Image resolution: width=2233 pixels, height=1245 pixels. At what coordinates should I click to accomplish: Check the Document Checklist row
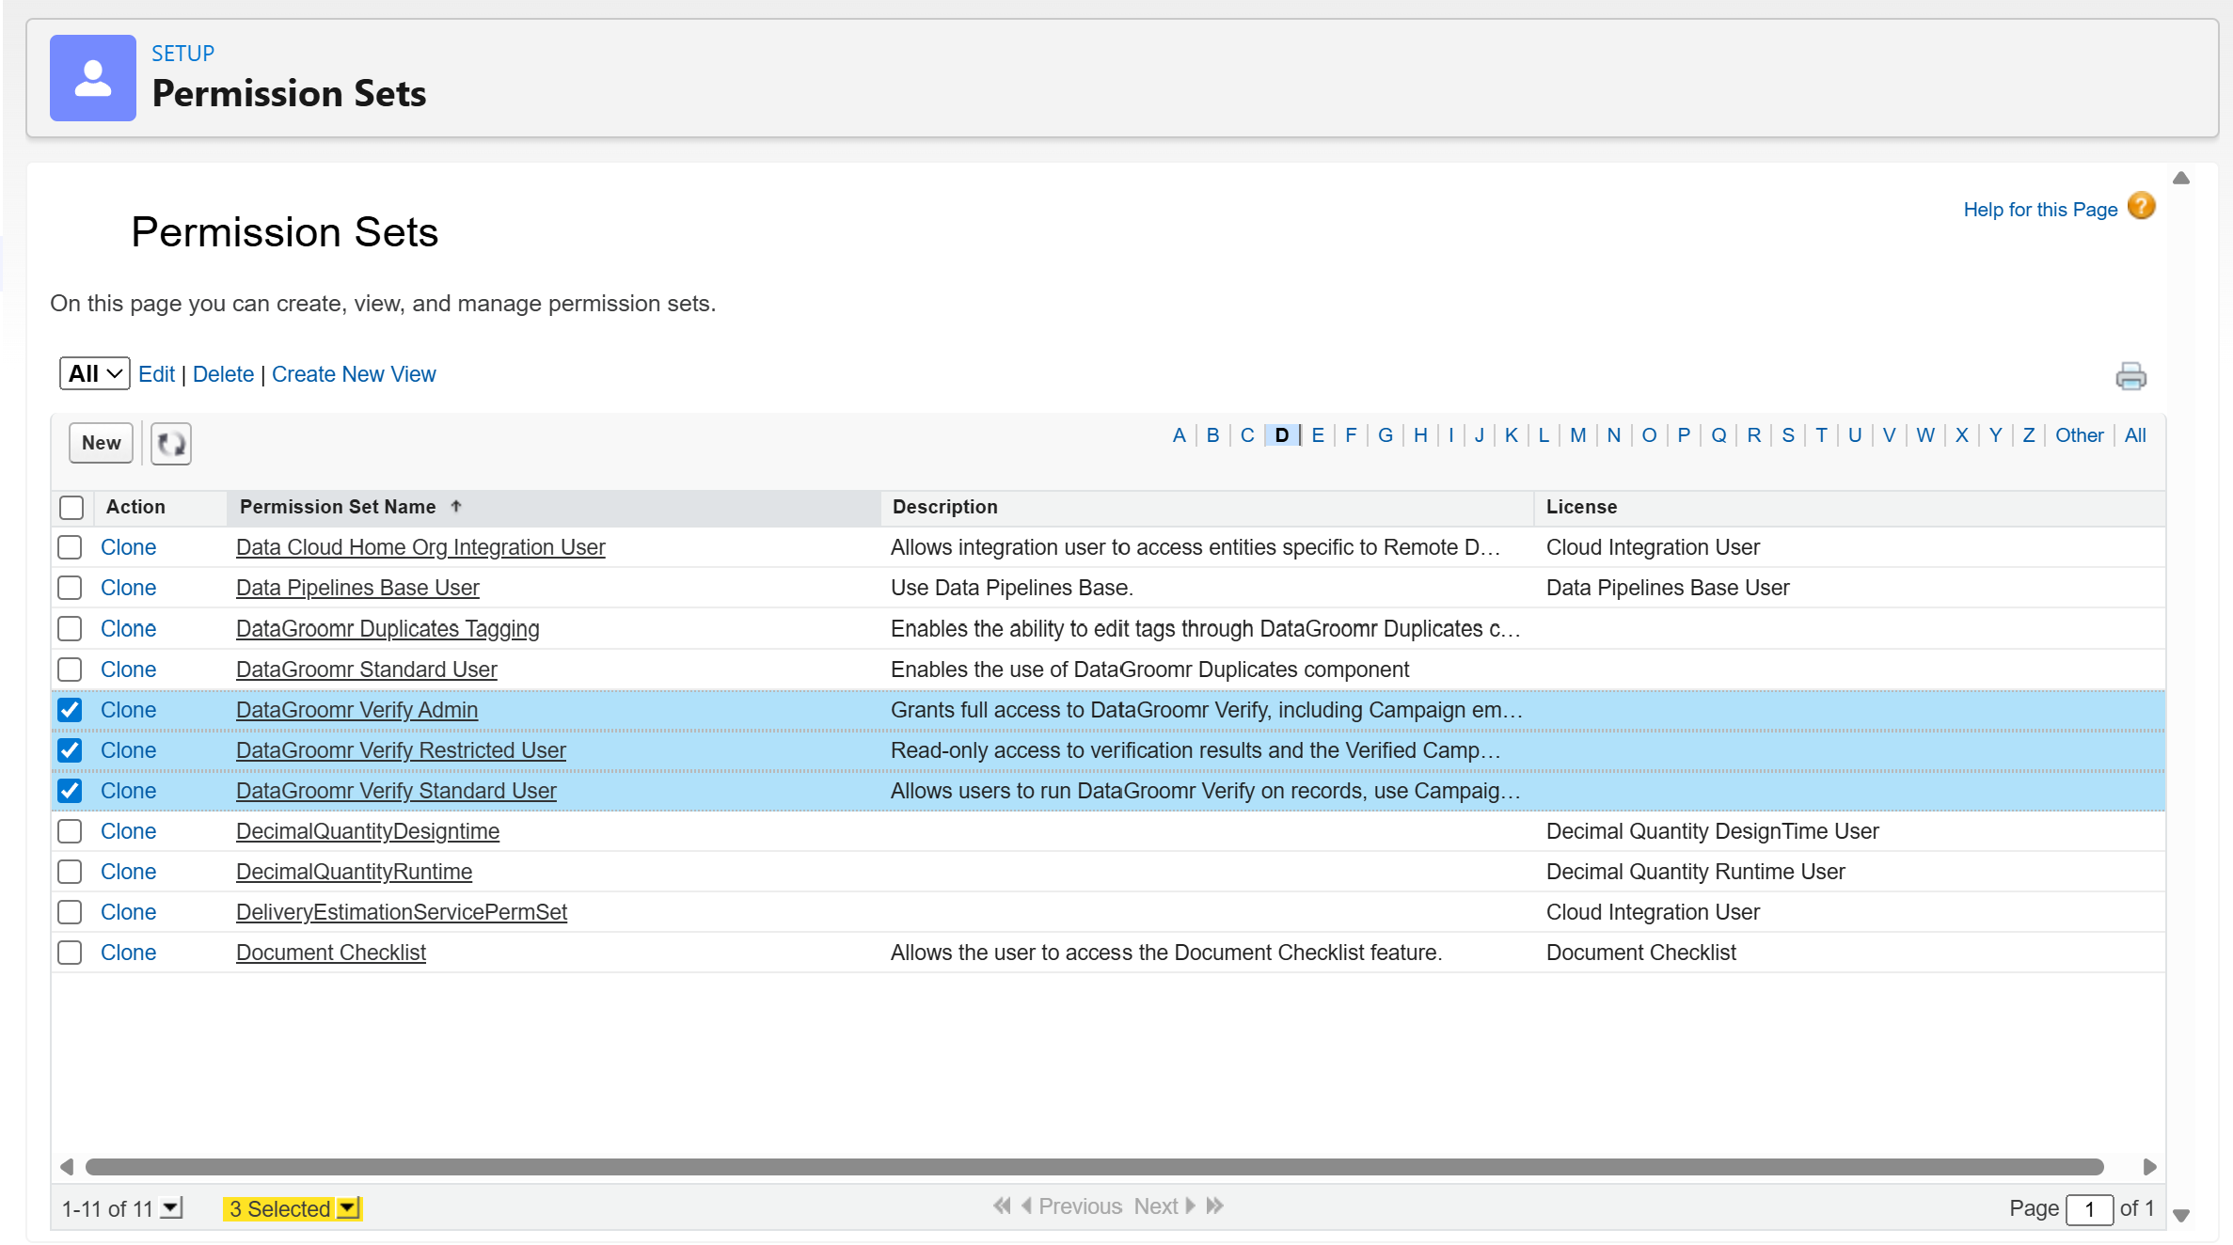70,953
